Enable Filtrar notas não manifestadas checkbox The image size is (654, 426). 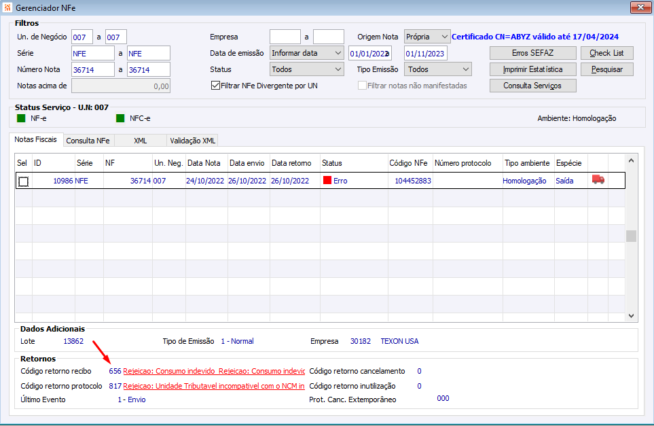click(x=363, y=86)
